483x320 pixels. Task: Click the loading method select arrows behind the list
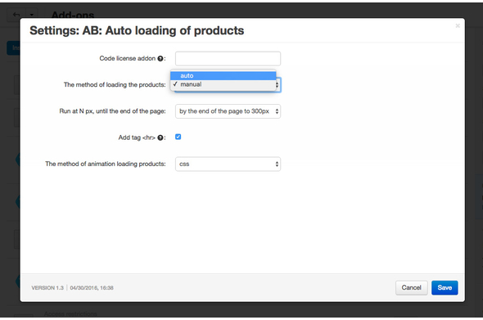[278, 84]
